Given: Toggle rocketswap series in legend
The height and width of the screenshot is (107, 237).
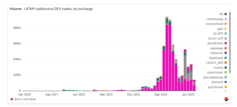Looking at the screenshot, I should click(x=217, y=19).
